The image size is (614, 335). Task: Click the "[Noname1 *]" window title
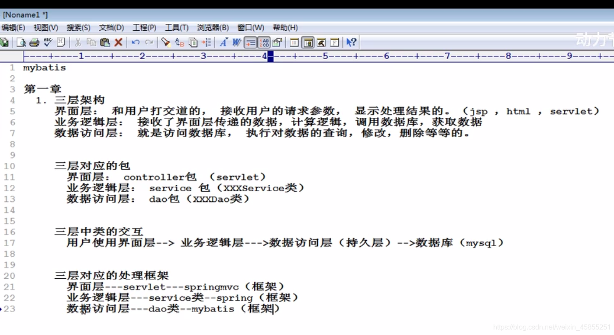(x=25, y=15)
